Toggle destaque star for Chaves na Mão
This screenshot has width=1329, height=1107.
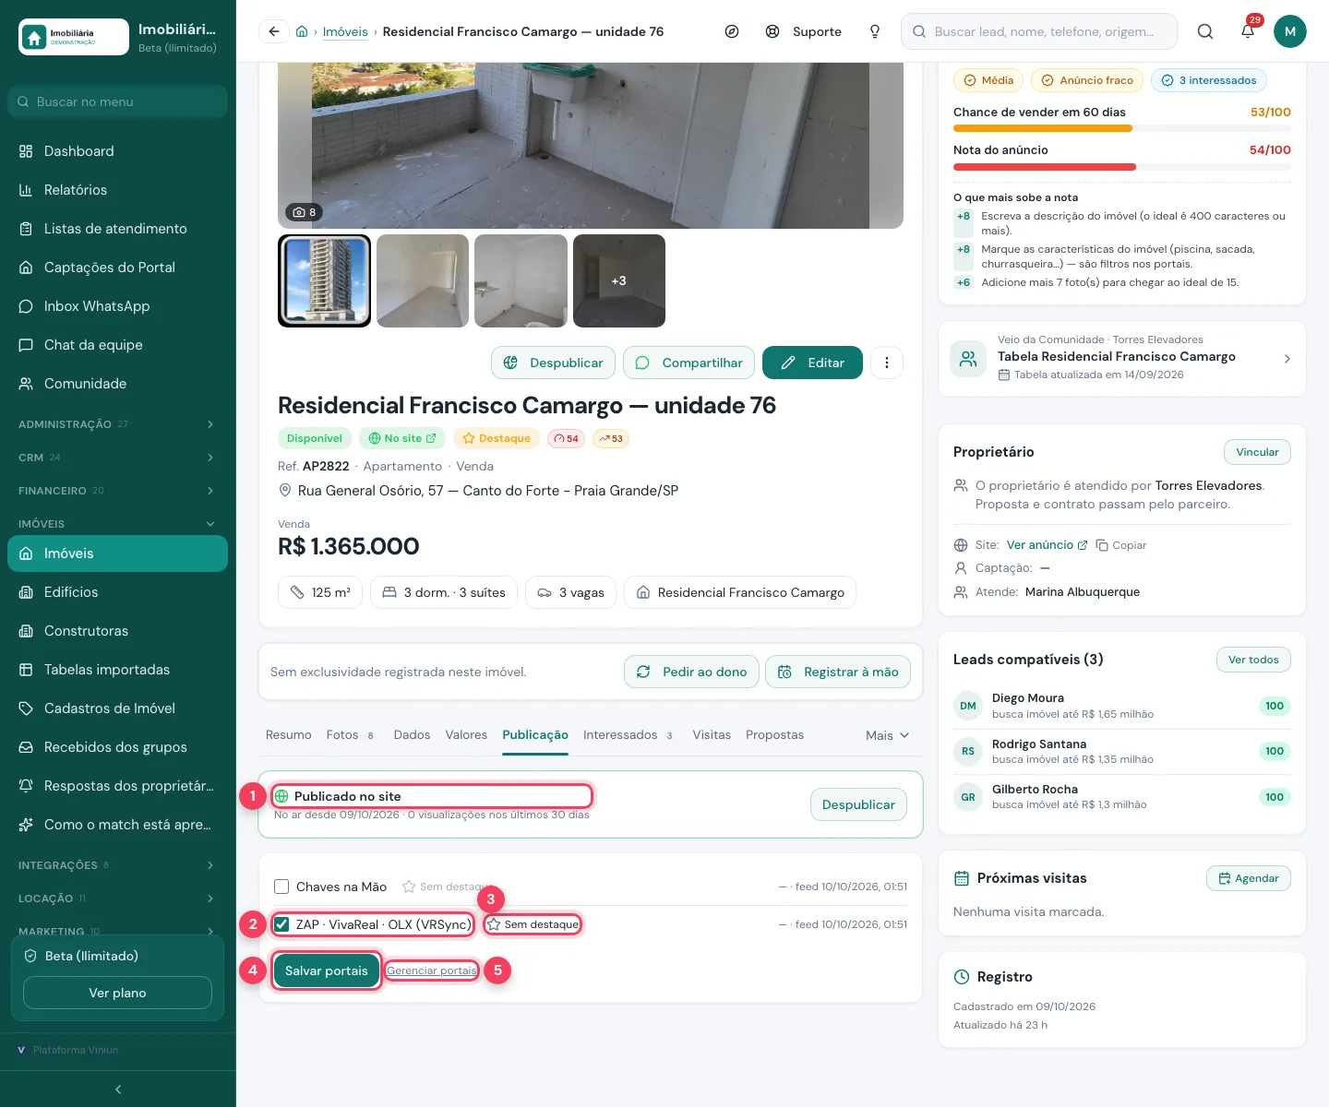point(447,887)
